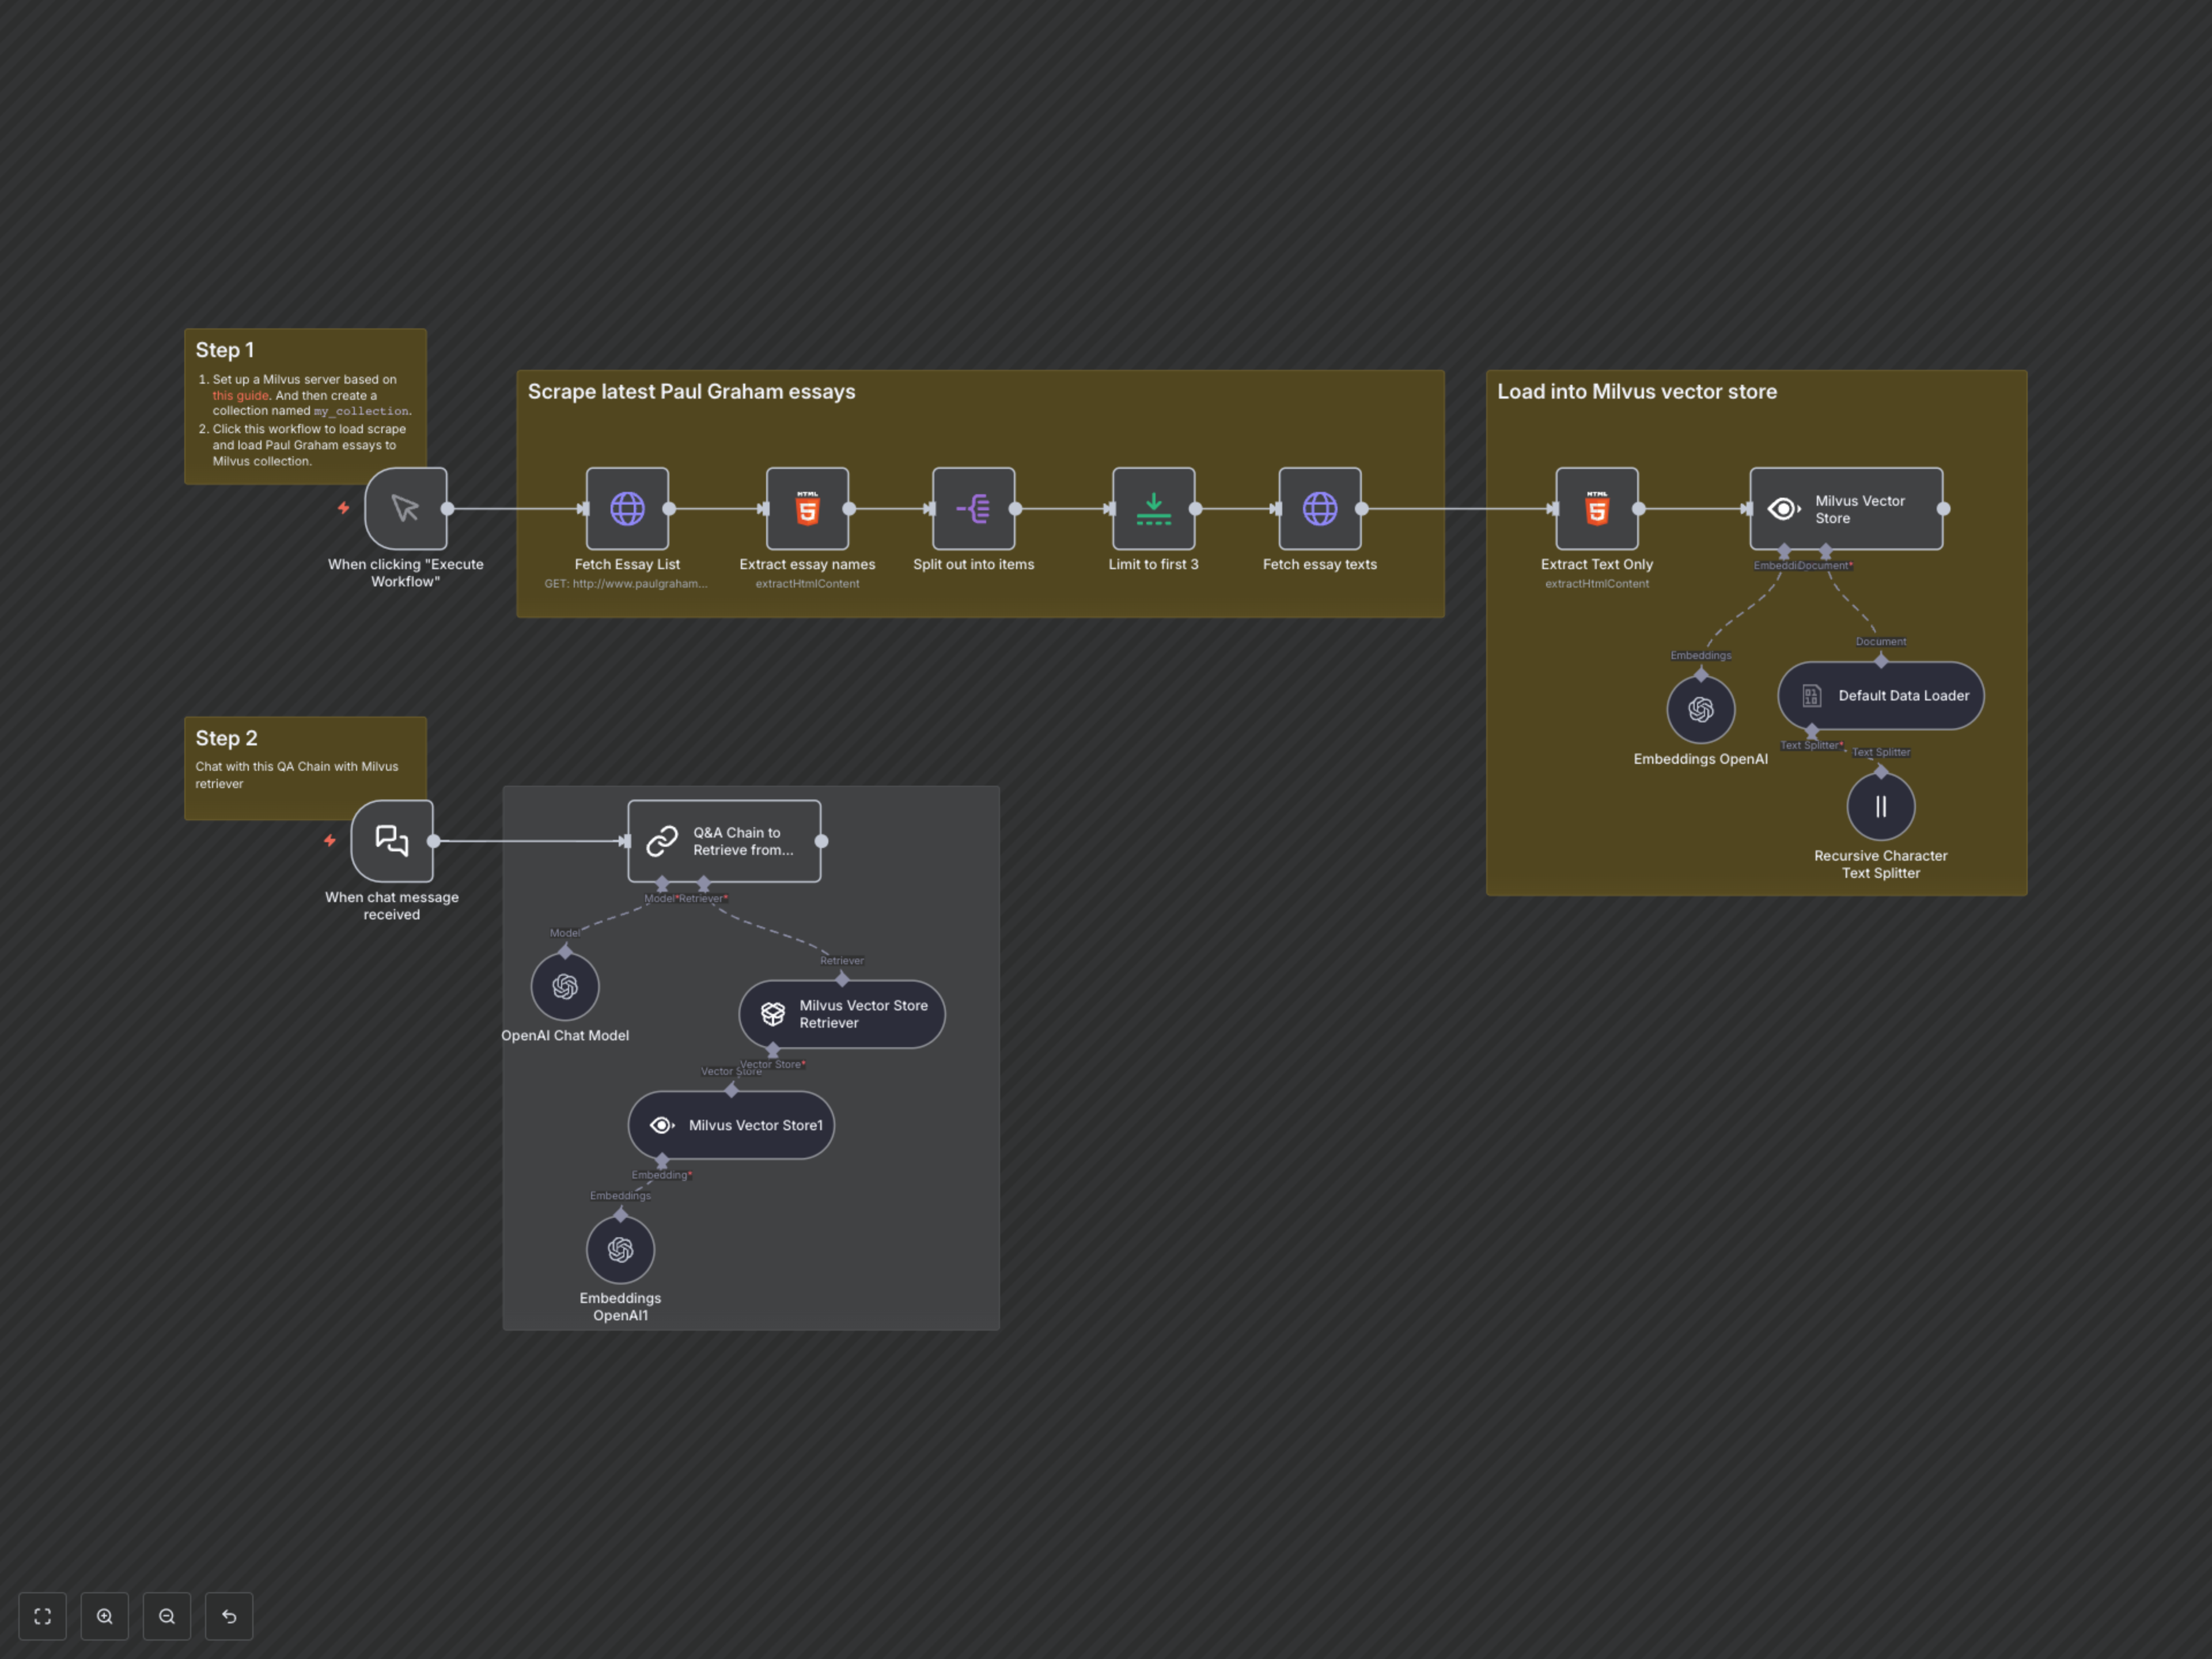2212x1659 pixels.
Task: Select the Limit to first 3 node
Action: pos(1153,508)
